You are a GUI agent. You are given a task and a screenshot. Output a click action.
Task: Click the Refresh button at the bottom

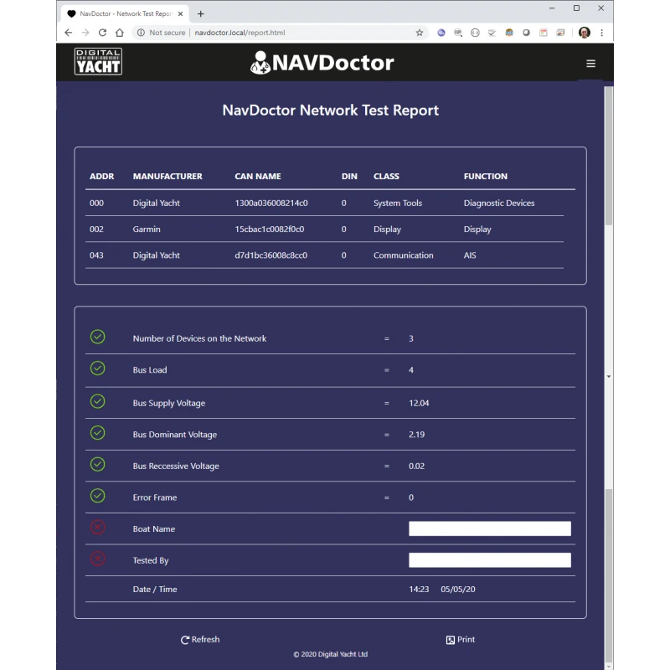click(200, 640)
